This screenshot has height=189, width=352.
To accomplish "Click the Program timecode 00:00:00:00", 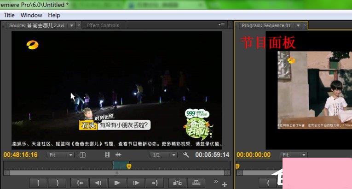I will (254, 155).
